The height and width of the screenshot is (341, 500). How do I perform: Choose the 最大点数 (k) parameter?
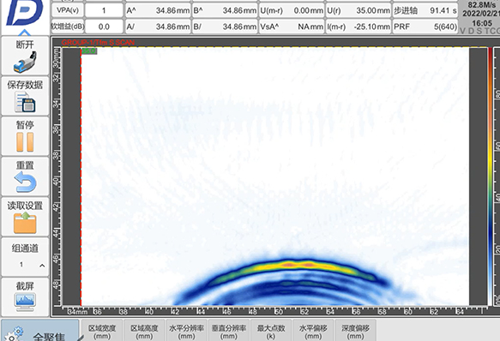[271, 331]
